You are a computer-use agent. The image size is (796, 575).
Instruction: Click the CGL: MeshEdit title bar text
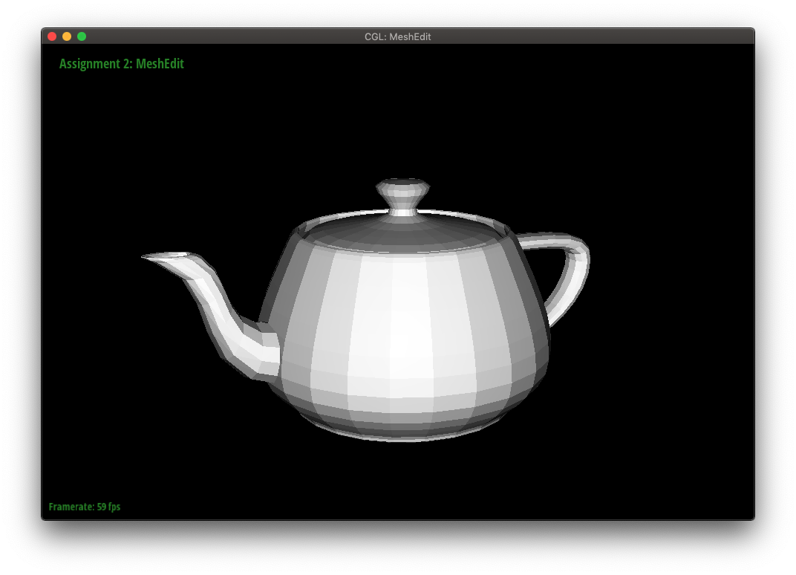pos(399,36)
